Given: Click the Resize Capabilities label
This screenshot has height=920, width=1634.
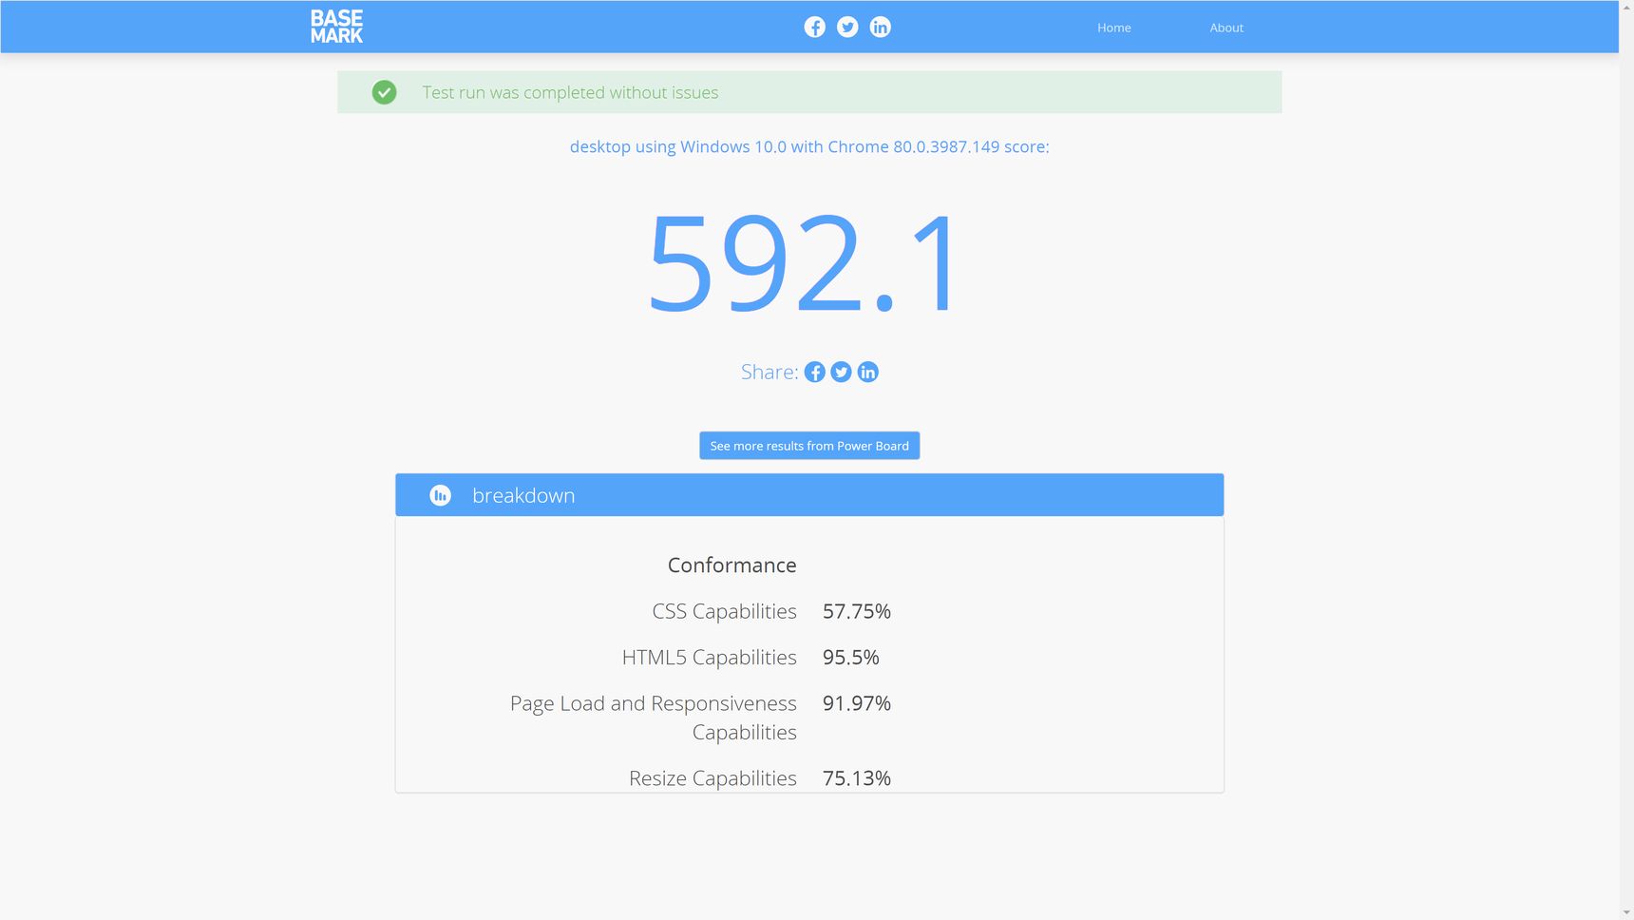Looking at the screenshot, I should point(712,778).
